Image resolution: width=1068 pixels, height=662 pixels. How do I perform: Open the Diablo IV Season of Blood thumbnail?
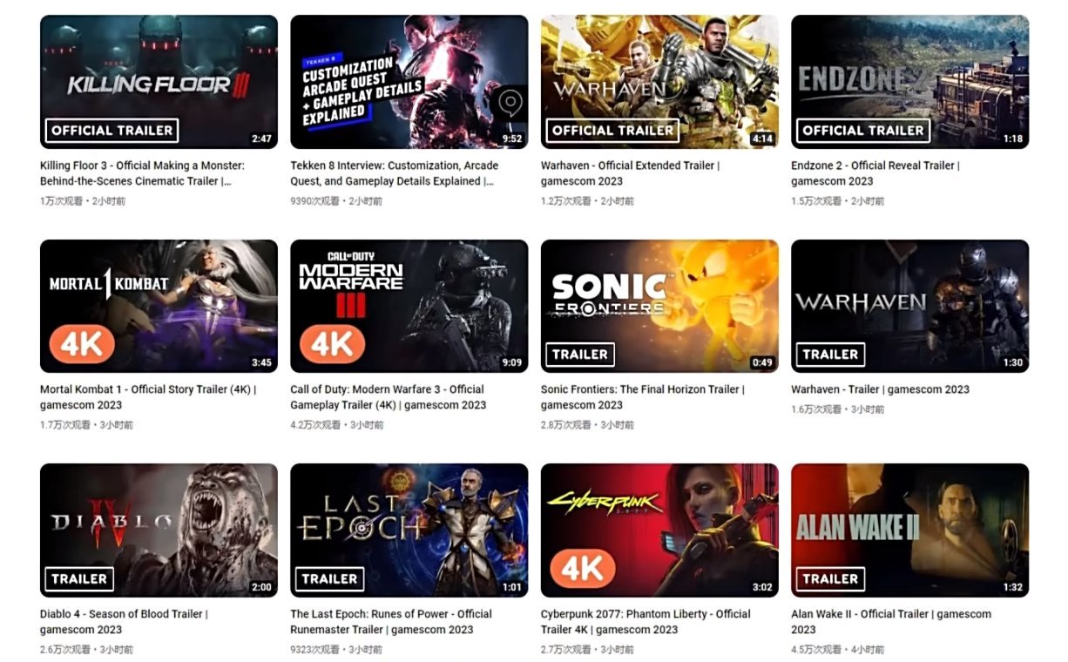pyautogui.click(x=159, y=530)
